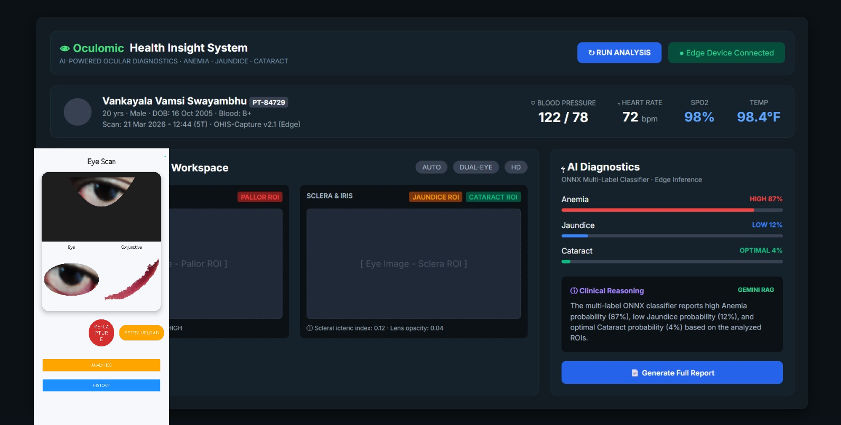Click the Cataract probability bar
This screenshot has width=841, height=425.
pos(672,261)
